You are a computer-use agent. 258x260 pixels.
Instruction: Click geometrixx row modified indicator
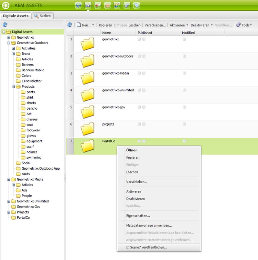pos(184,39)
